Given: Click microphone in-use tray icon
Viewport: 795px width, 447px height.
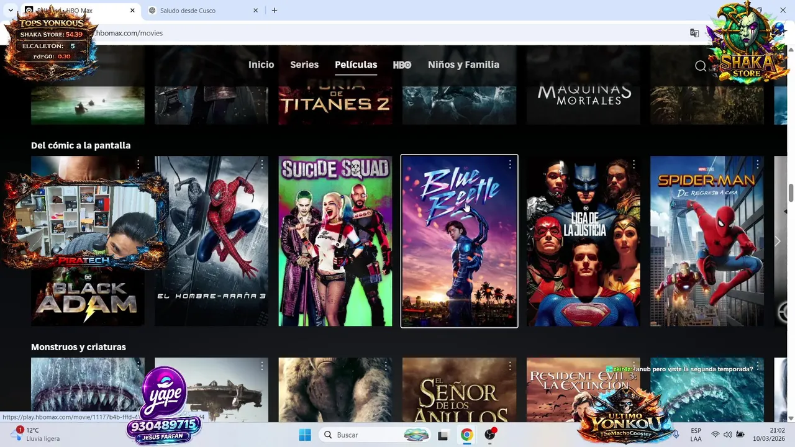Looking at the screenshot, I should (x=676, y=435).
